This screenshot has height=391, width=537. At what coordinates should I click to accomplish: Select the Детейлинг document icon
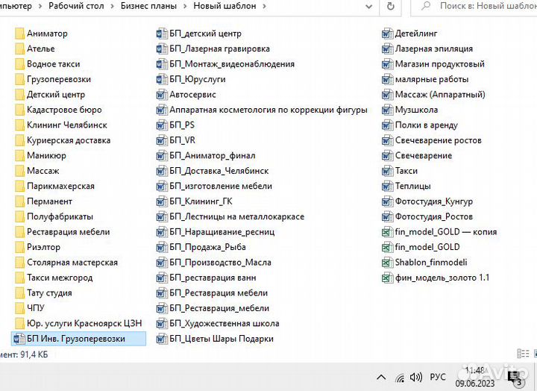point(386,34)
